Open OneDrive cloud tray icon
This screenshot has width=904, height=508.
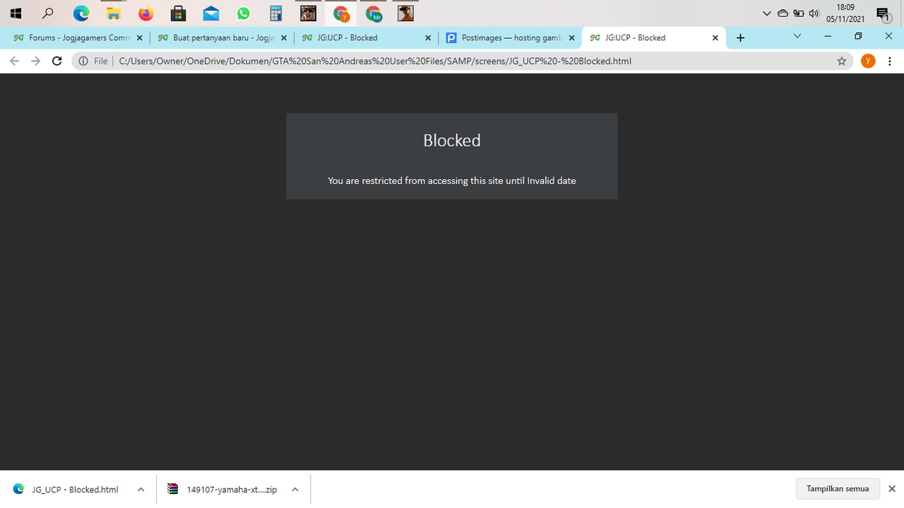(783, 13)
